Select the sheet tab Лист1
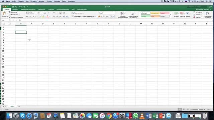Viewport: 214px width, 120px height. tap(12, 106)
